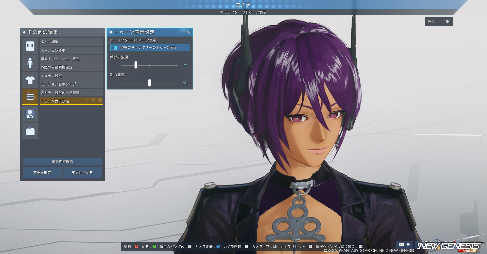The image size is (487, 254).
Task: Click the 影の濃度 value 50
Action: point(185,83)
